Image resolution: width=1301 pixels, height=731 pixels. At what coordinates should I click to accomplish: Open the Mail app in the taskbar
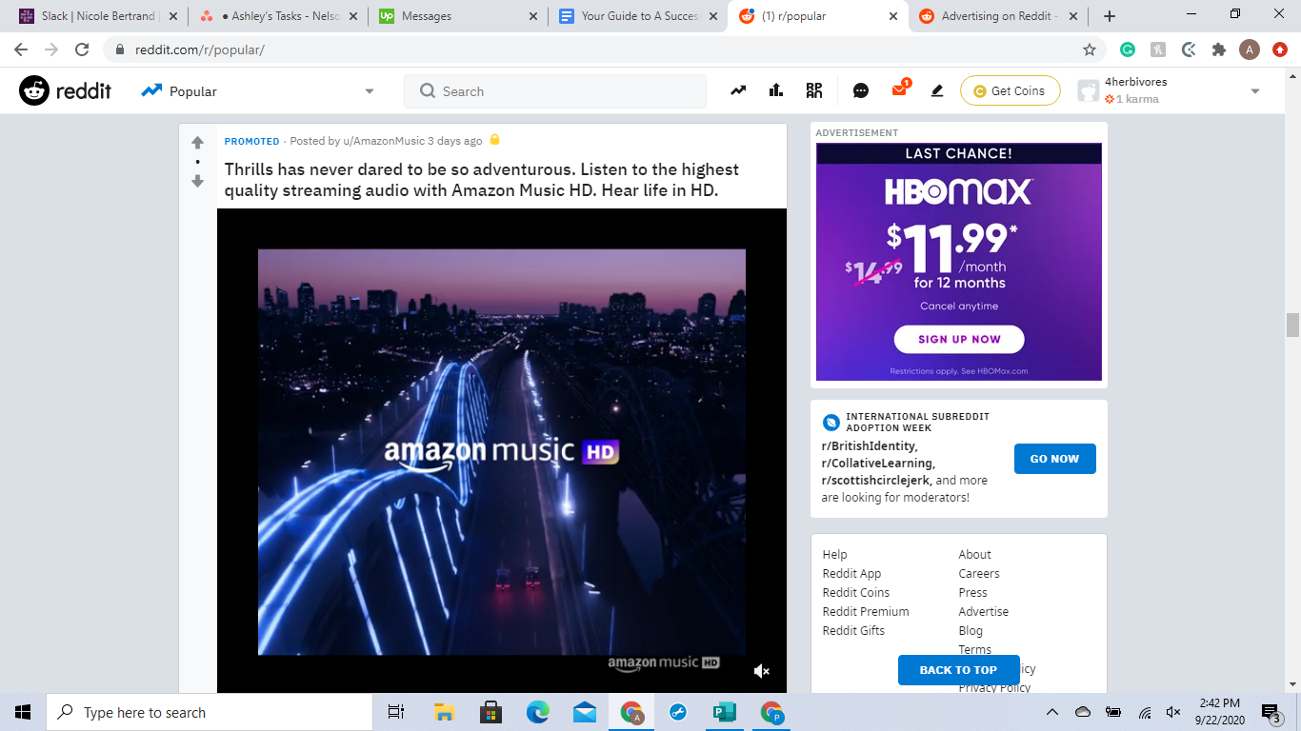(x=585, y=712)
